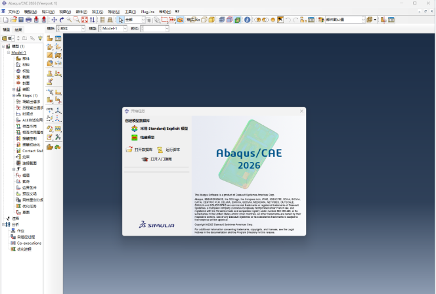Open the File menu
Image resolution: width=436 pixels, height=294 pixels.
[13, 11]
